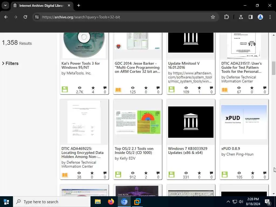Open Update Minitool V 16.01.2016 item
276x207 pixels.
point(184,65)
